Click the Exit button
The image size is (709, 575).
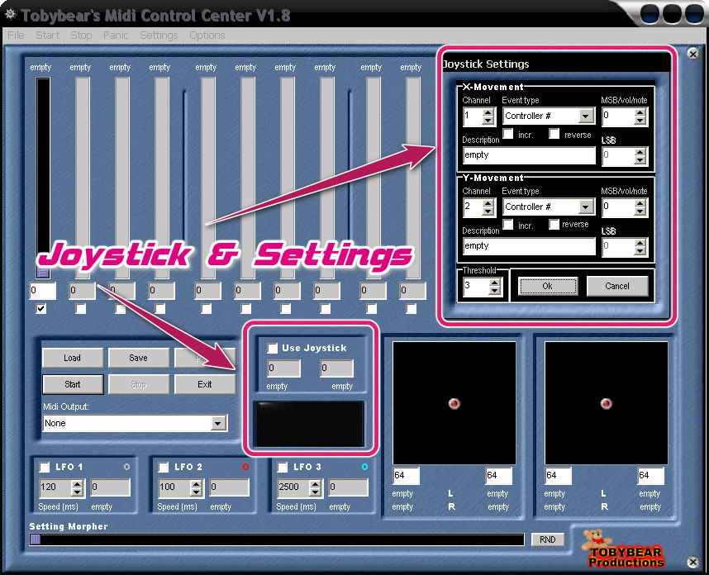click(x=204, y=384)
